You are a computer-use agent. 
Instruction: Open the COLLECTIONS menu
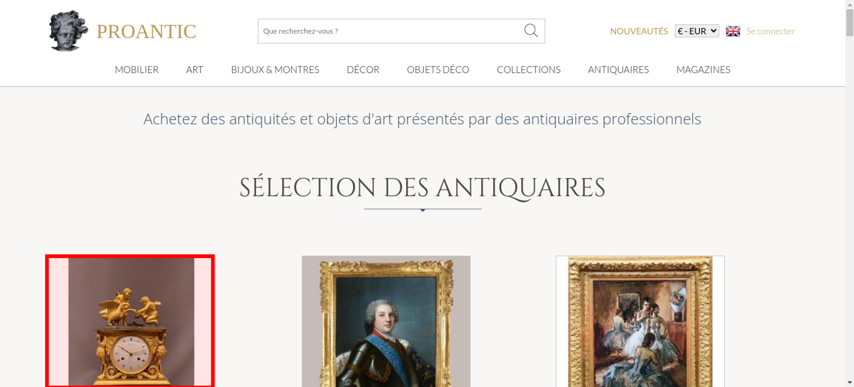[529, 69]
